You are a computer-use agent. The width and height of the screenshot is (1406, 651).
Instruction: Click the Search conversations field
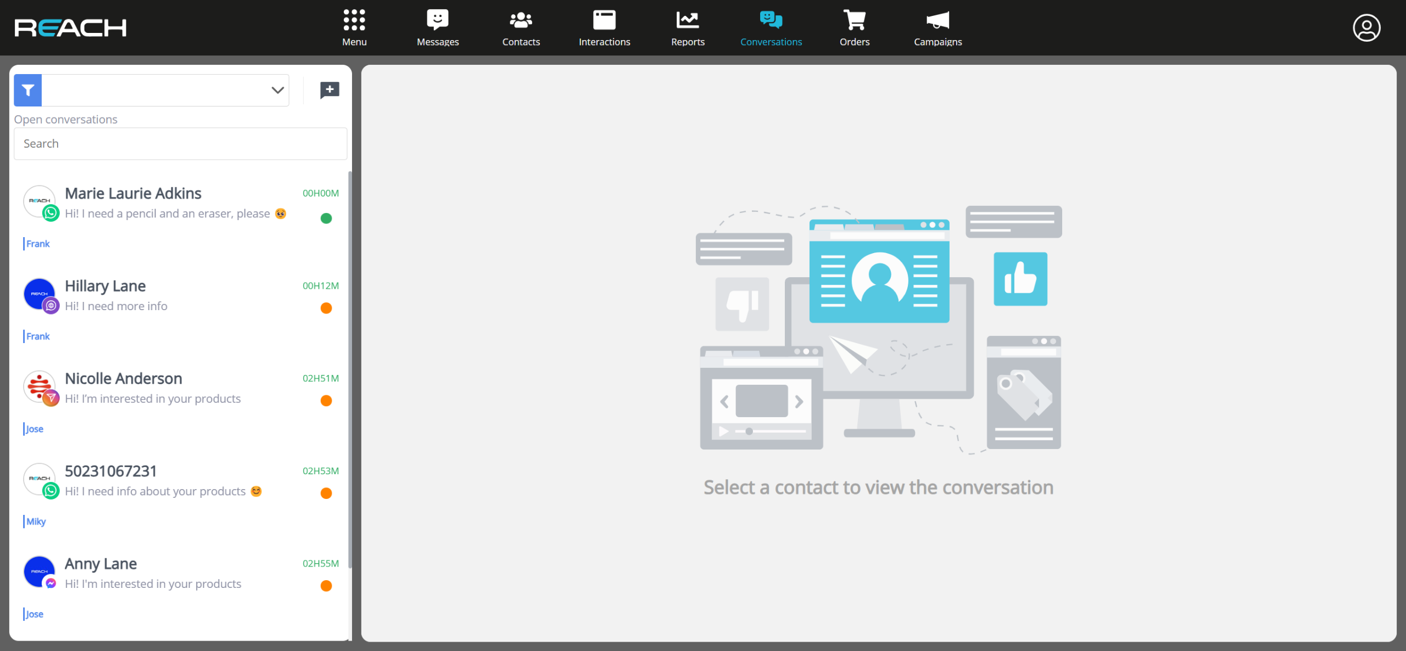(x=180, y=144)
